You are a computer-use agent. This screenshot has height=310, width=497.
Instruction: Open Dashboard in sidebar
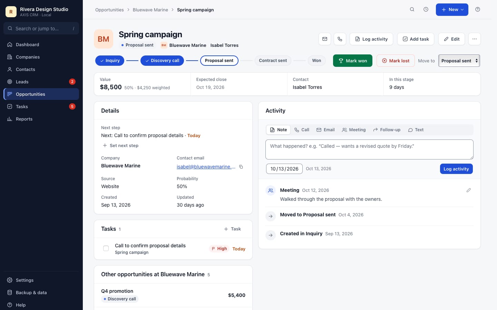point(41,44)
